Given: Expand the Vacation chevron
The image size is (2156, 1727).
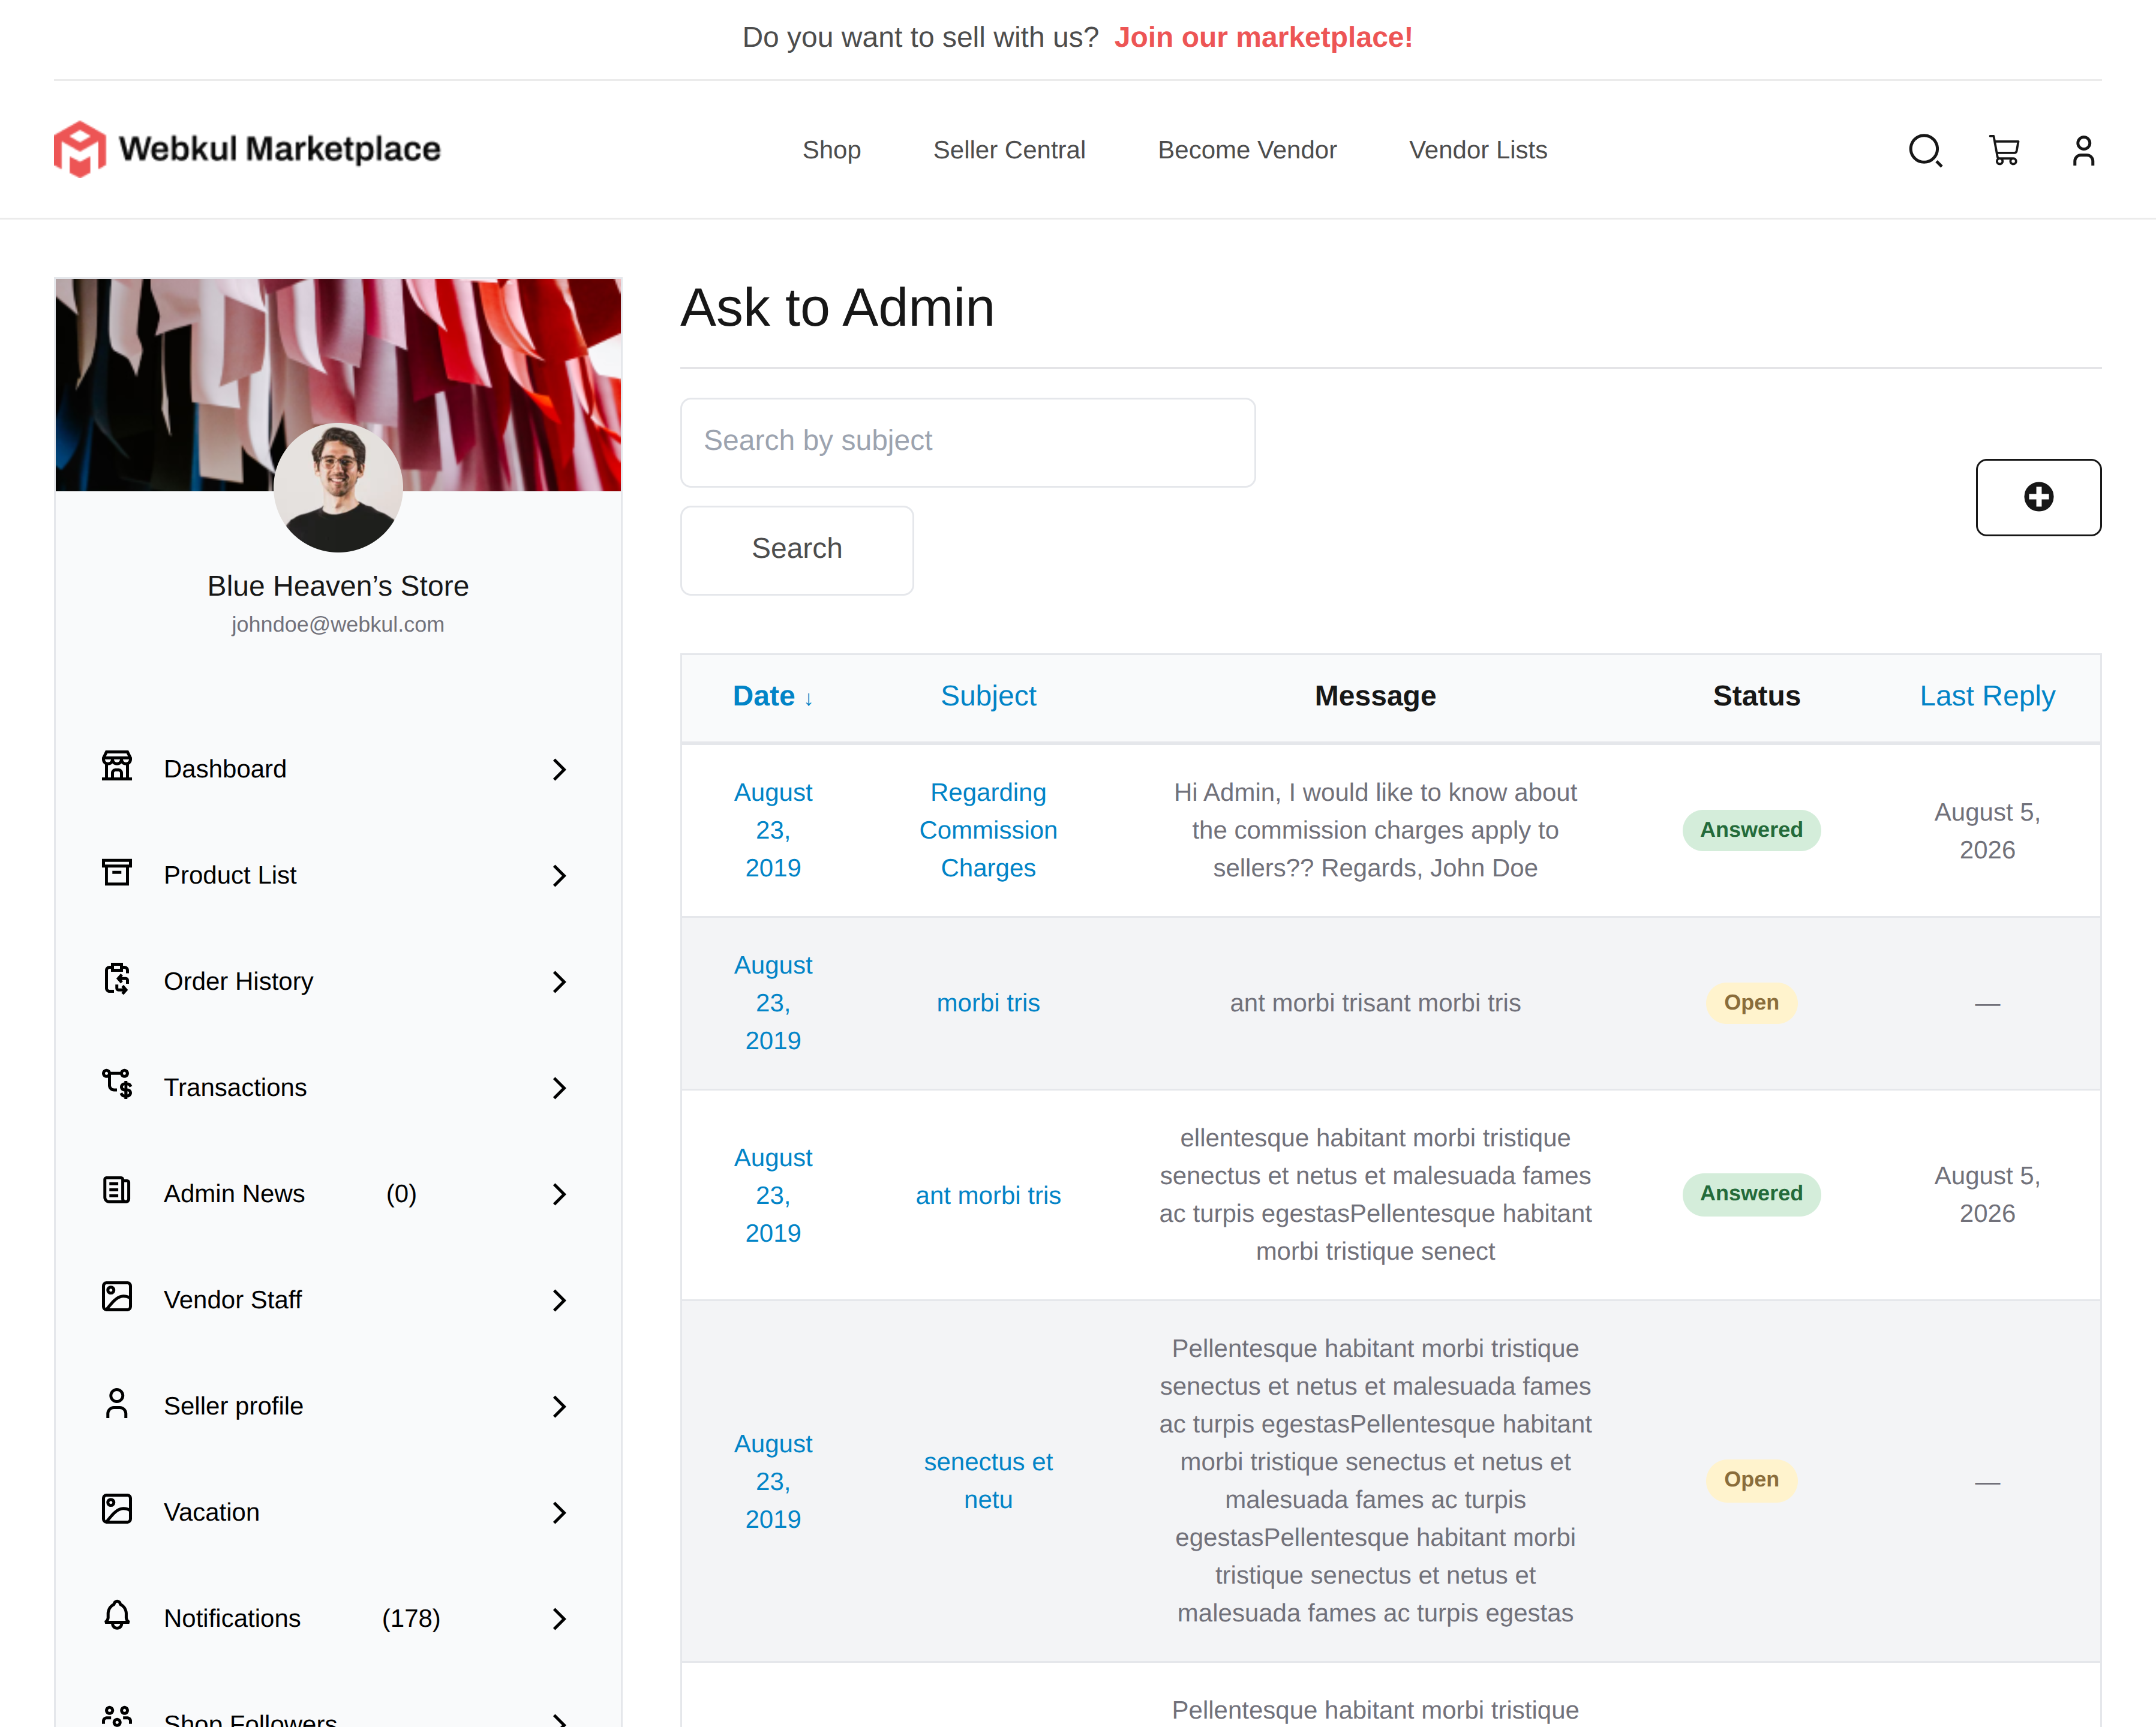Looking at the screenshot, I should click(559, 1513).
